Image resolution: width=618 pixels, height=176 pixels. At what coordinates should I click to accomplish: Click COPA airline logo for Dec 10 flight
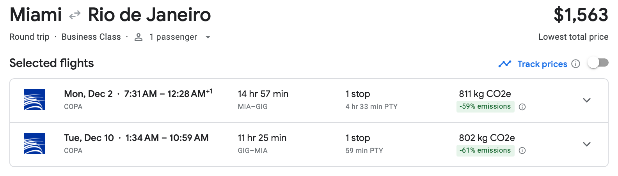(34, 144)
